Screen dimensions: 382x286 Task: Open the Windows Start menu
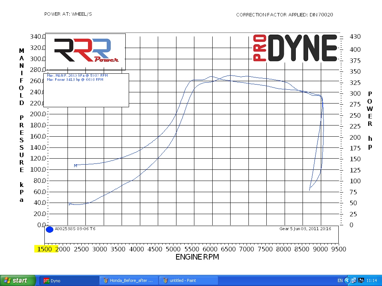(x=18, y=280)
